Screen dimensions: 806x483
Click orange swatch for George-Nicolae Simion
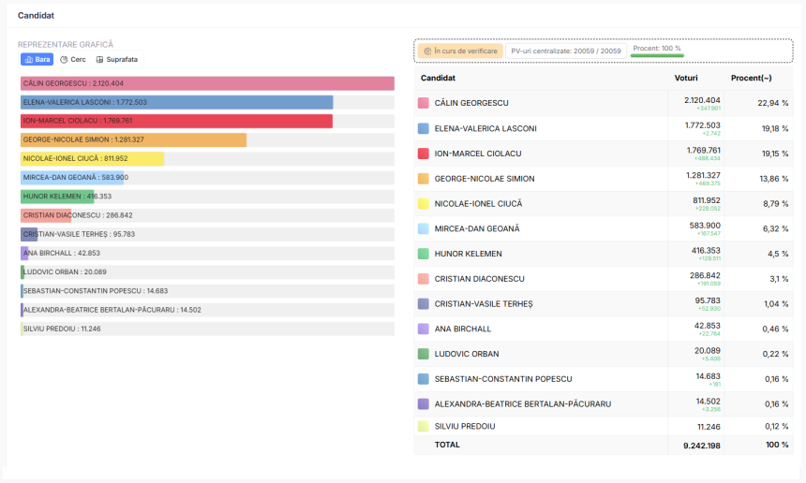424,179
